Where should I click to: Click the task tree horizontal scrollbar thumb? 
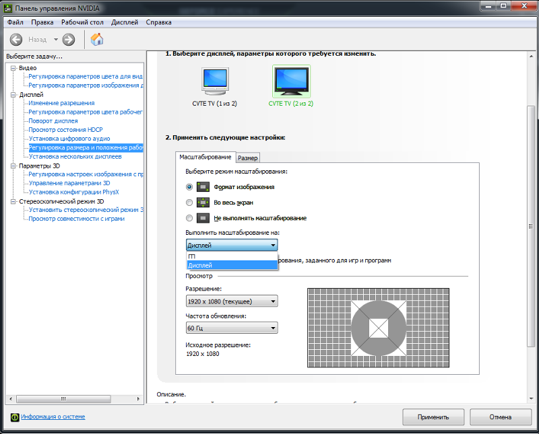pyautogui.click(x=63, y=399)
